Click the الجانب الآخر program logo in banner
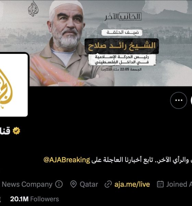192x206 pixels. coord(123,17)
